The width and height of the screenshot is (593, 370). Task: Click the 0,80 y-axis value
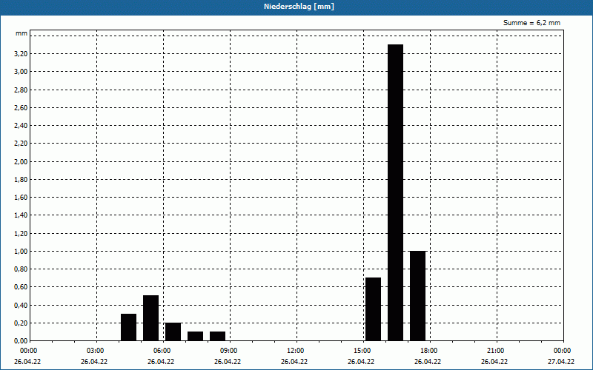coord(21,269)
